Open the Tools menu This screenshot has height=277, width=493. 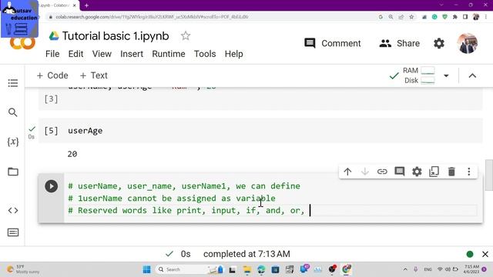[x=205, y=54]
